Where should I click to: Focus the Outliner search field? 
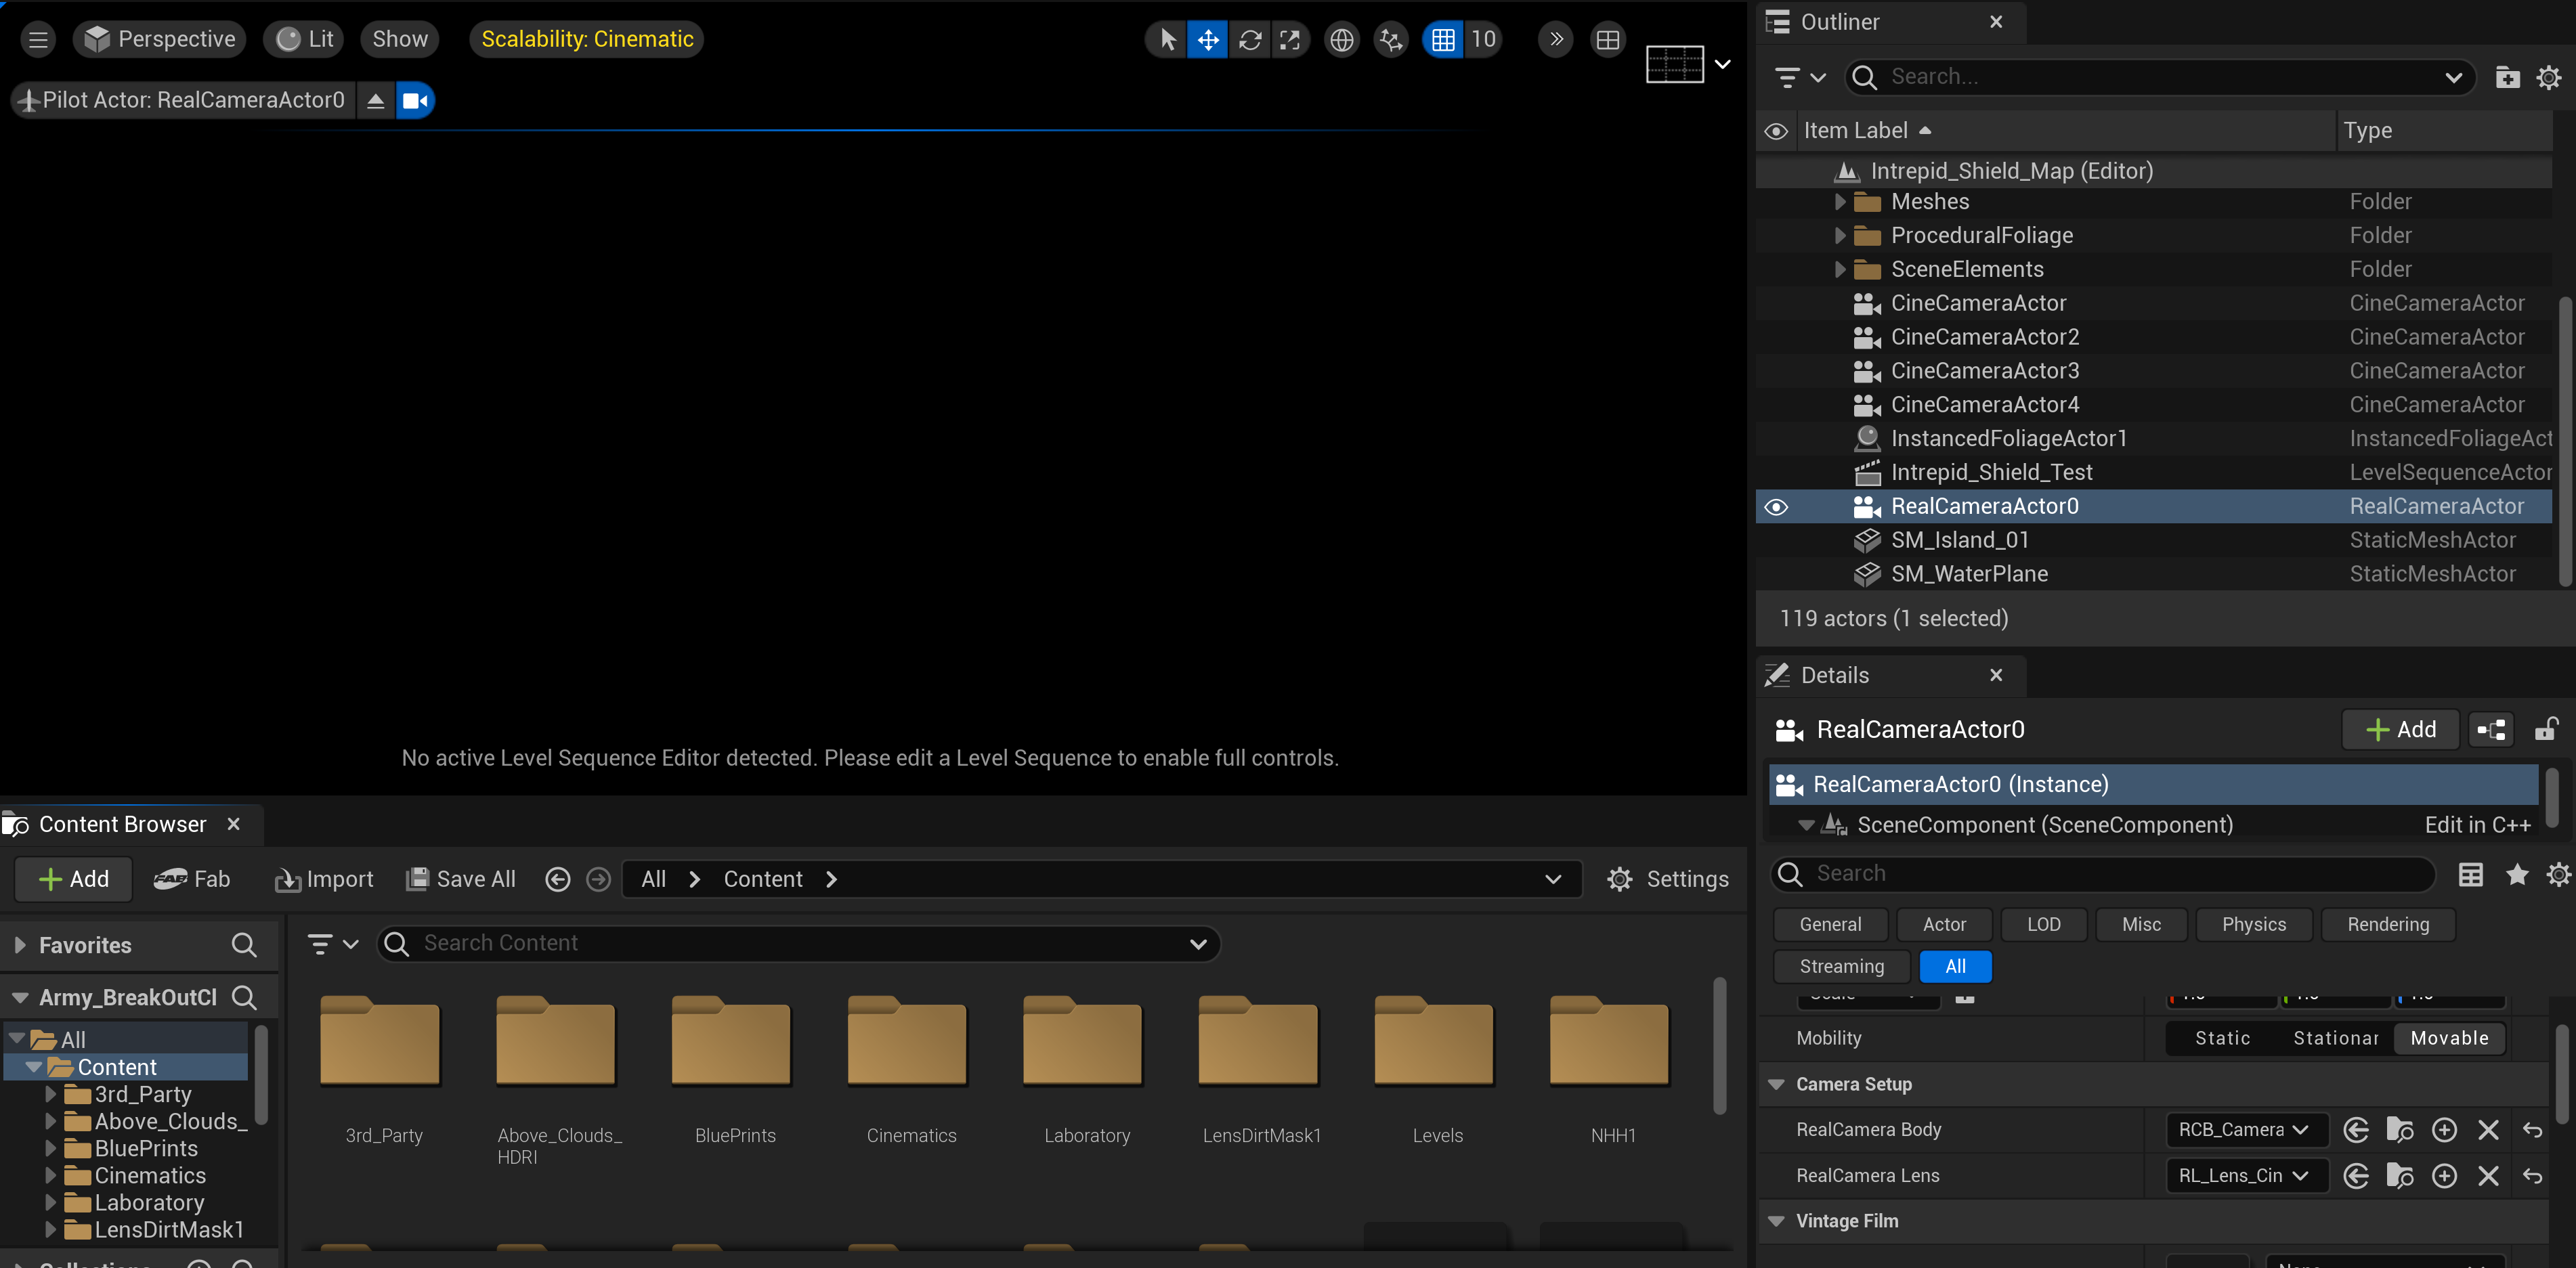tap(2160, 77)
